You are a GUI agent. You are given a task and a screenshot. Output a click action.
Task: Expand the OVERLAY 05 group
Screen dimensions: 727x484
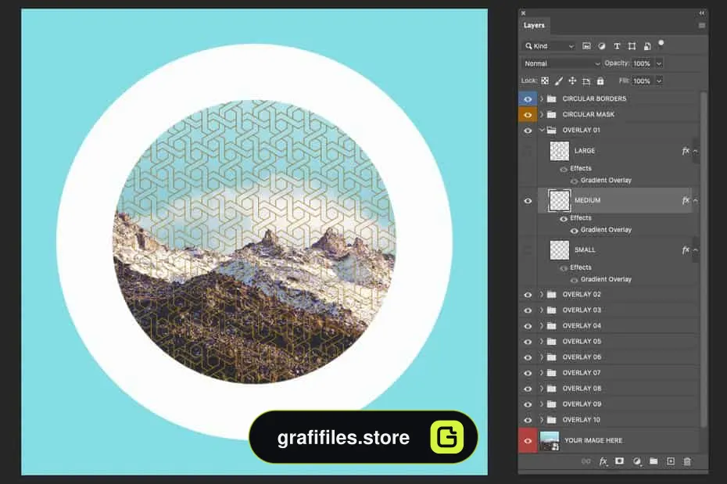click(x=542, y=342)
